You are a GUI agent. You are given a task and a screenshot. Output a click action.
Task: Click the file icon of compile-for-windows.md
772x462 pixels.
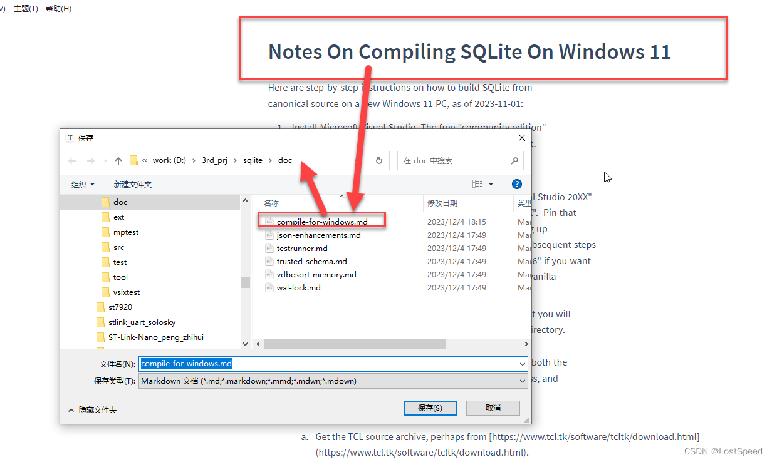click(269, 222)
